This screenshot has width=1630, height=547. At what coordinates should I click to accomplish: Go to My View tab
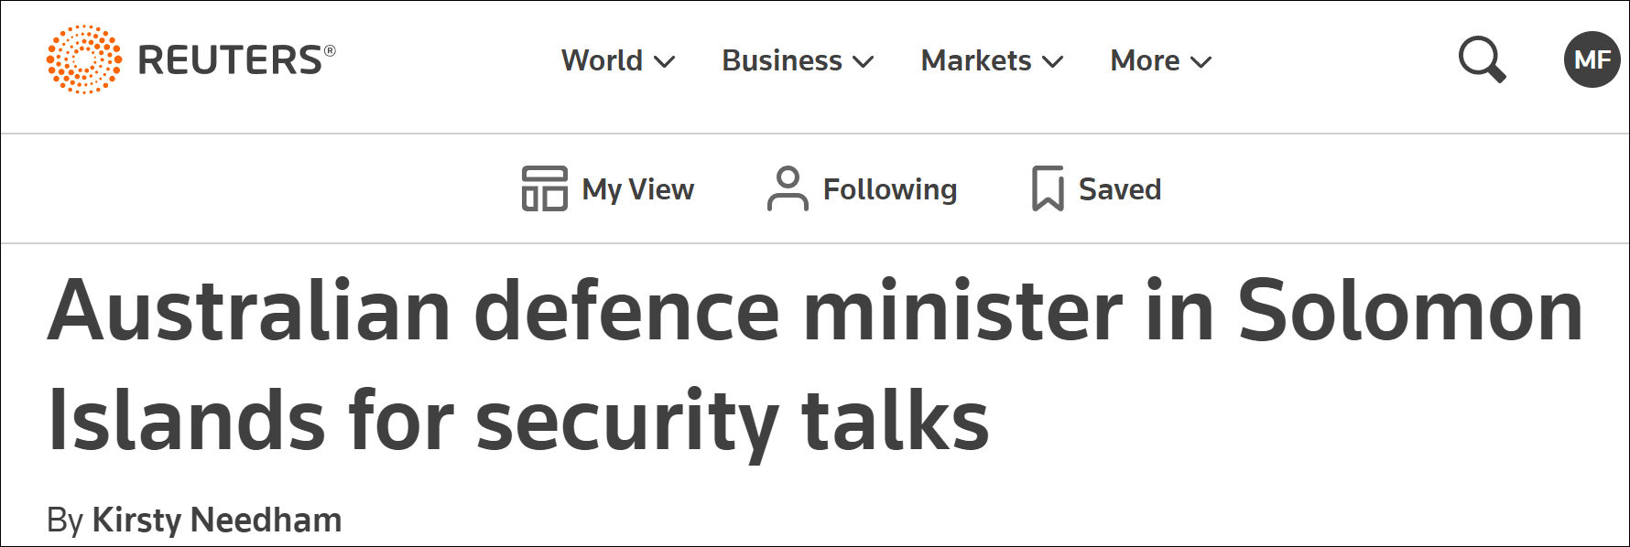[638, 189]
